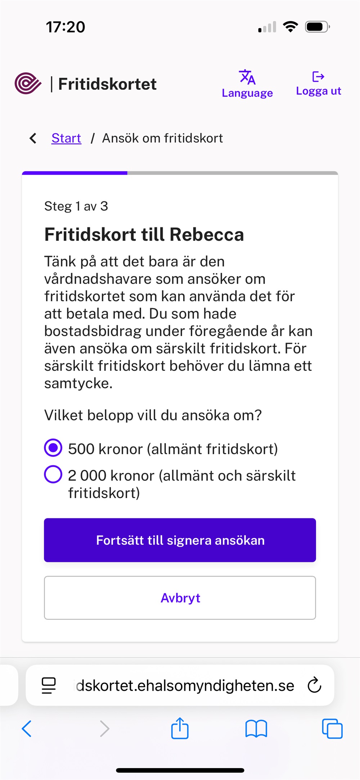Select the 2 000 kronor radio option
The height and width of the screenshot is (780, 360).
53,474
